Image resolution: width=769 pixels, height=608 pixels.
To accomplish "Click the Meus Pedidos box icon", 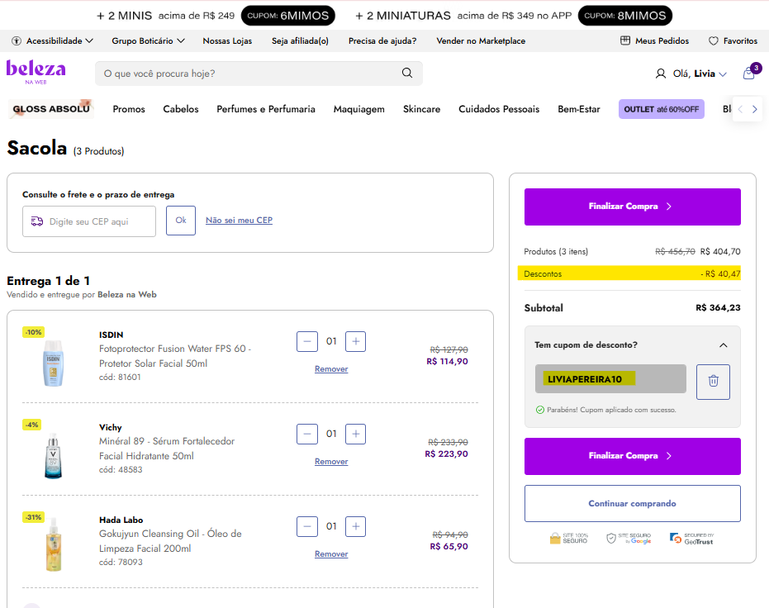I will (625, 40).
